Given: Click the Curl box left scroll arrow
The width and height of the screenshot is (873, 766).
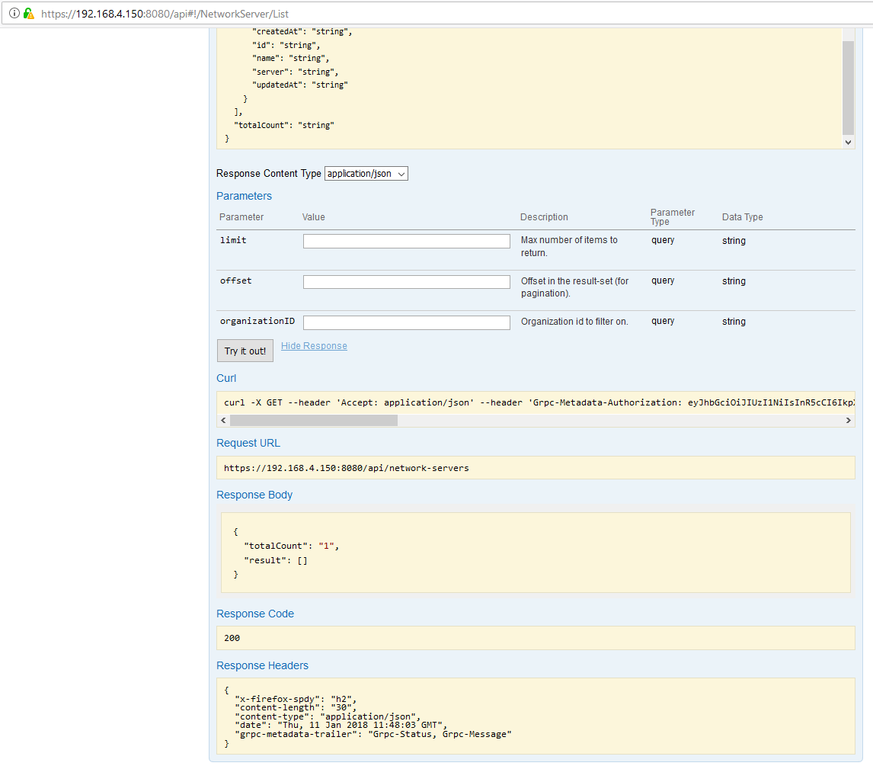Looking at the screenshot, I should click(x=223, y=421).
